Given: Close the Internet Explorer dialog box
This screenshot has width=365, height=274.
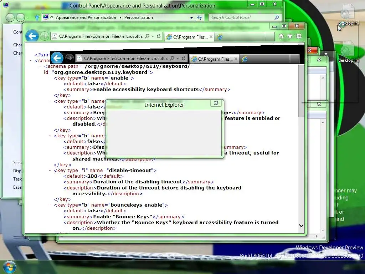Looking at the screenshot, I should [x=216, y=103].
